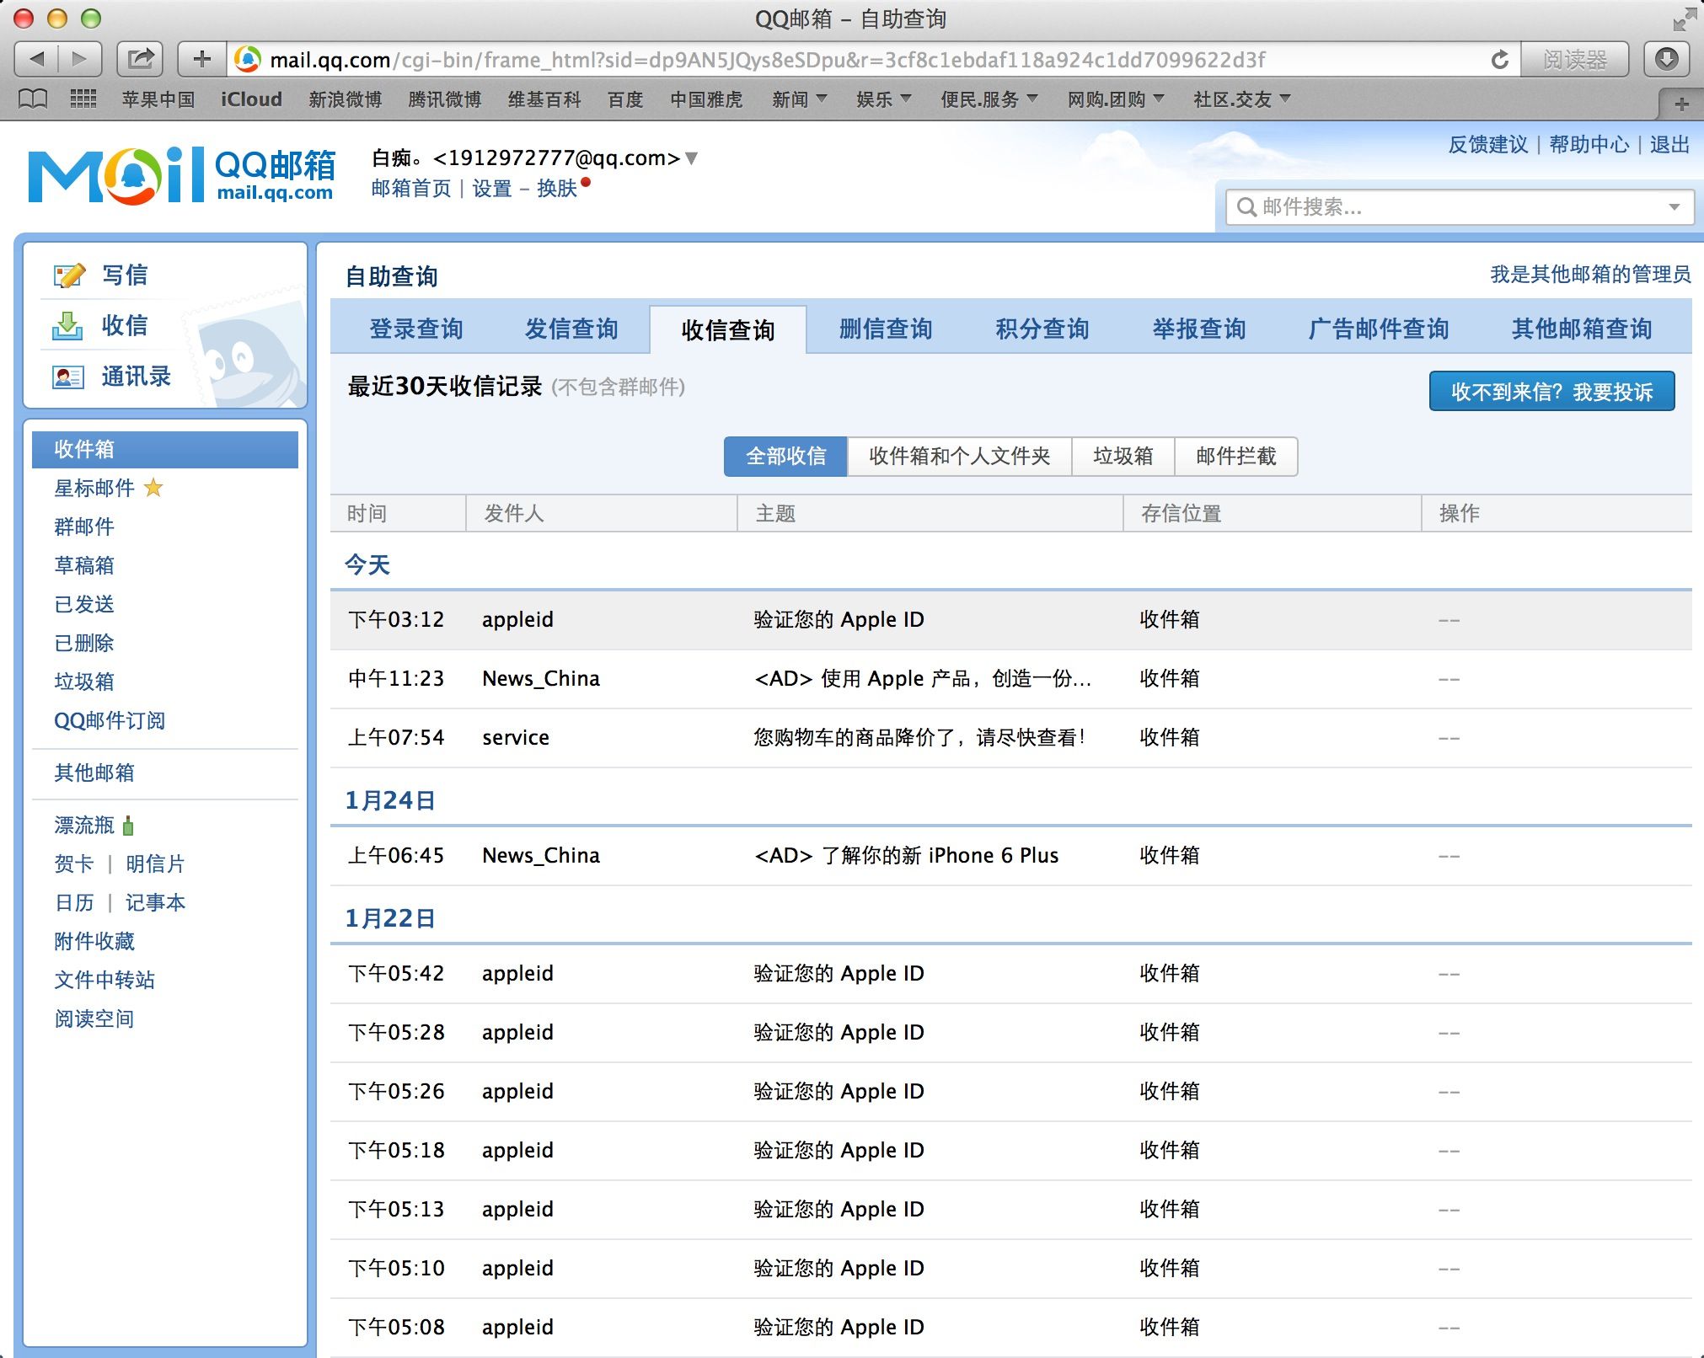This screenshot has width=1704, height=1358.
Task: Click the 收不到来信？我要投诉 button
Action: [1551, 390]
